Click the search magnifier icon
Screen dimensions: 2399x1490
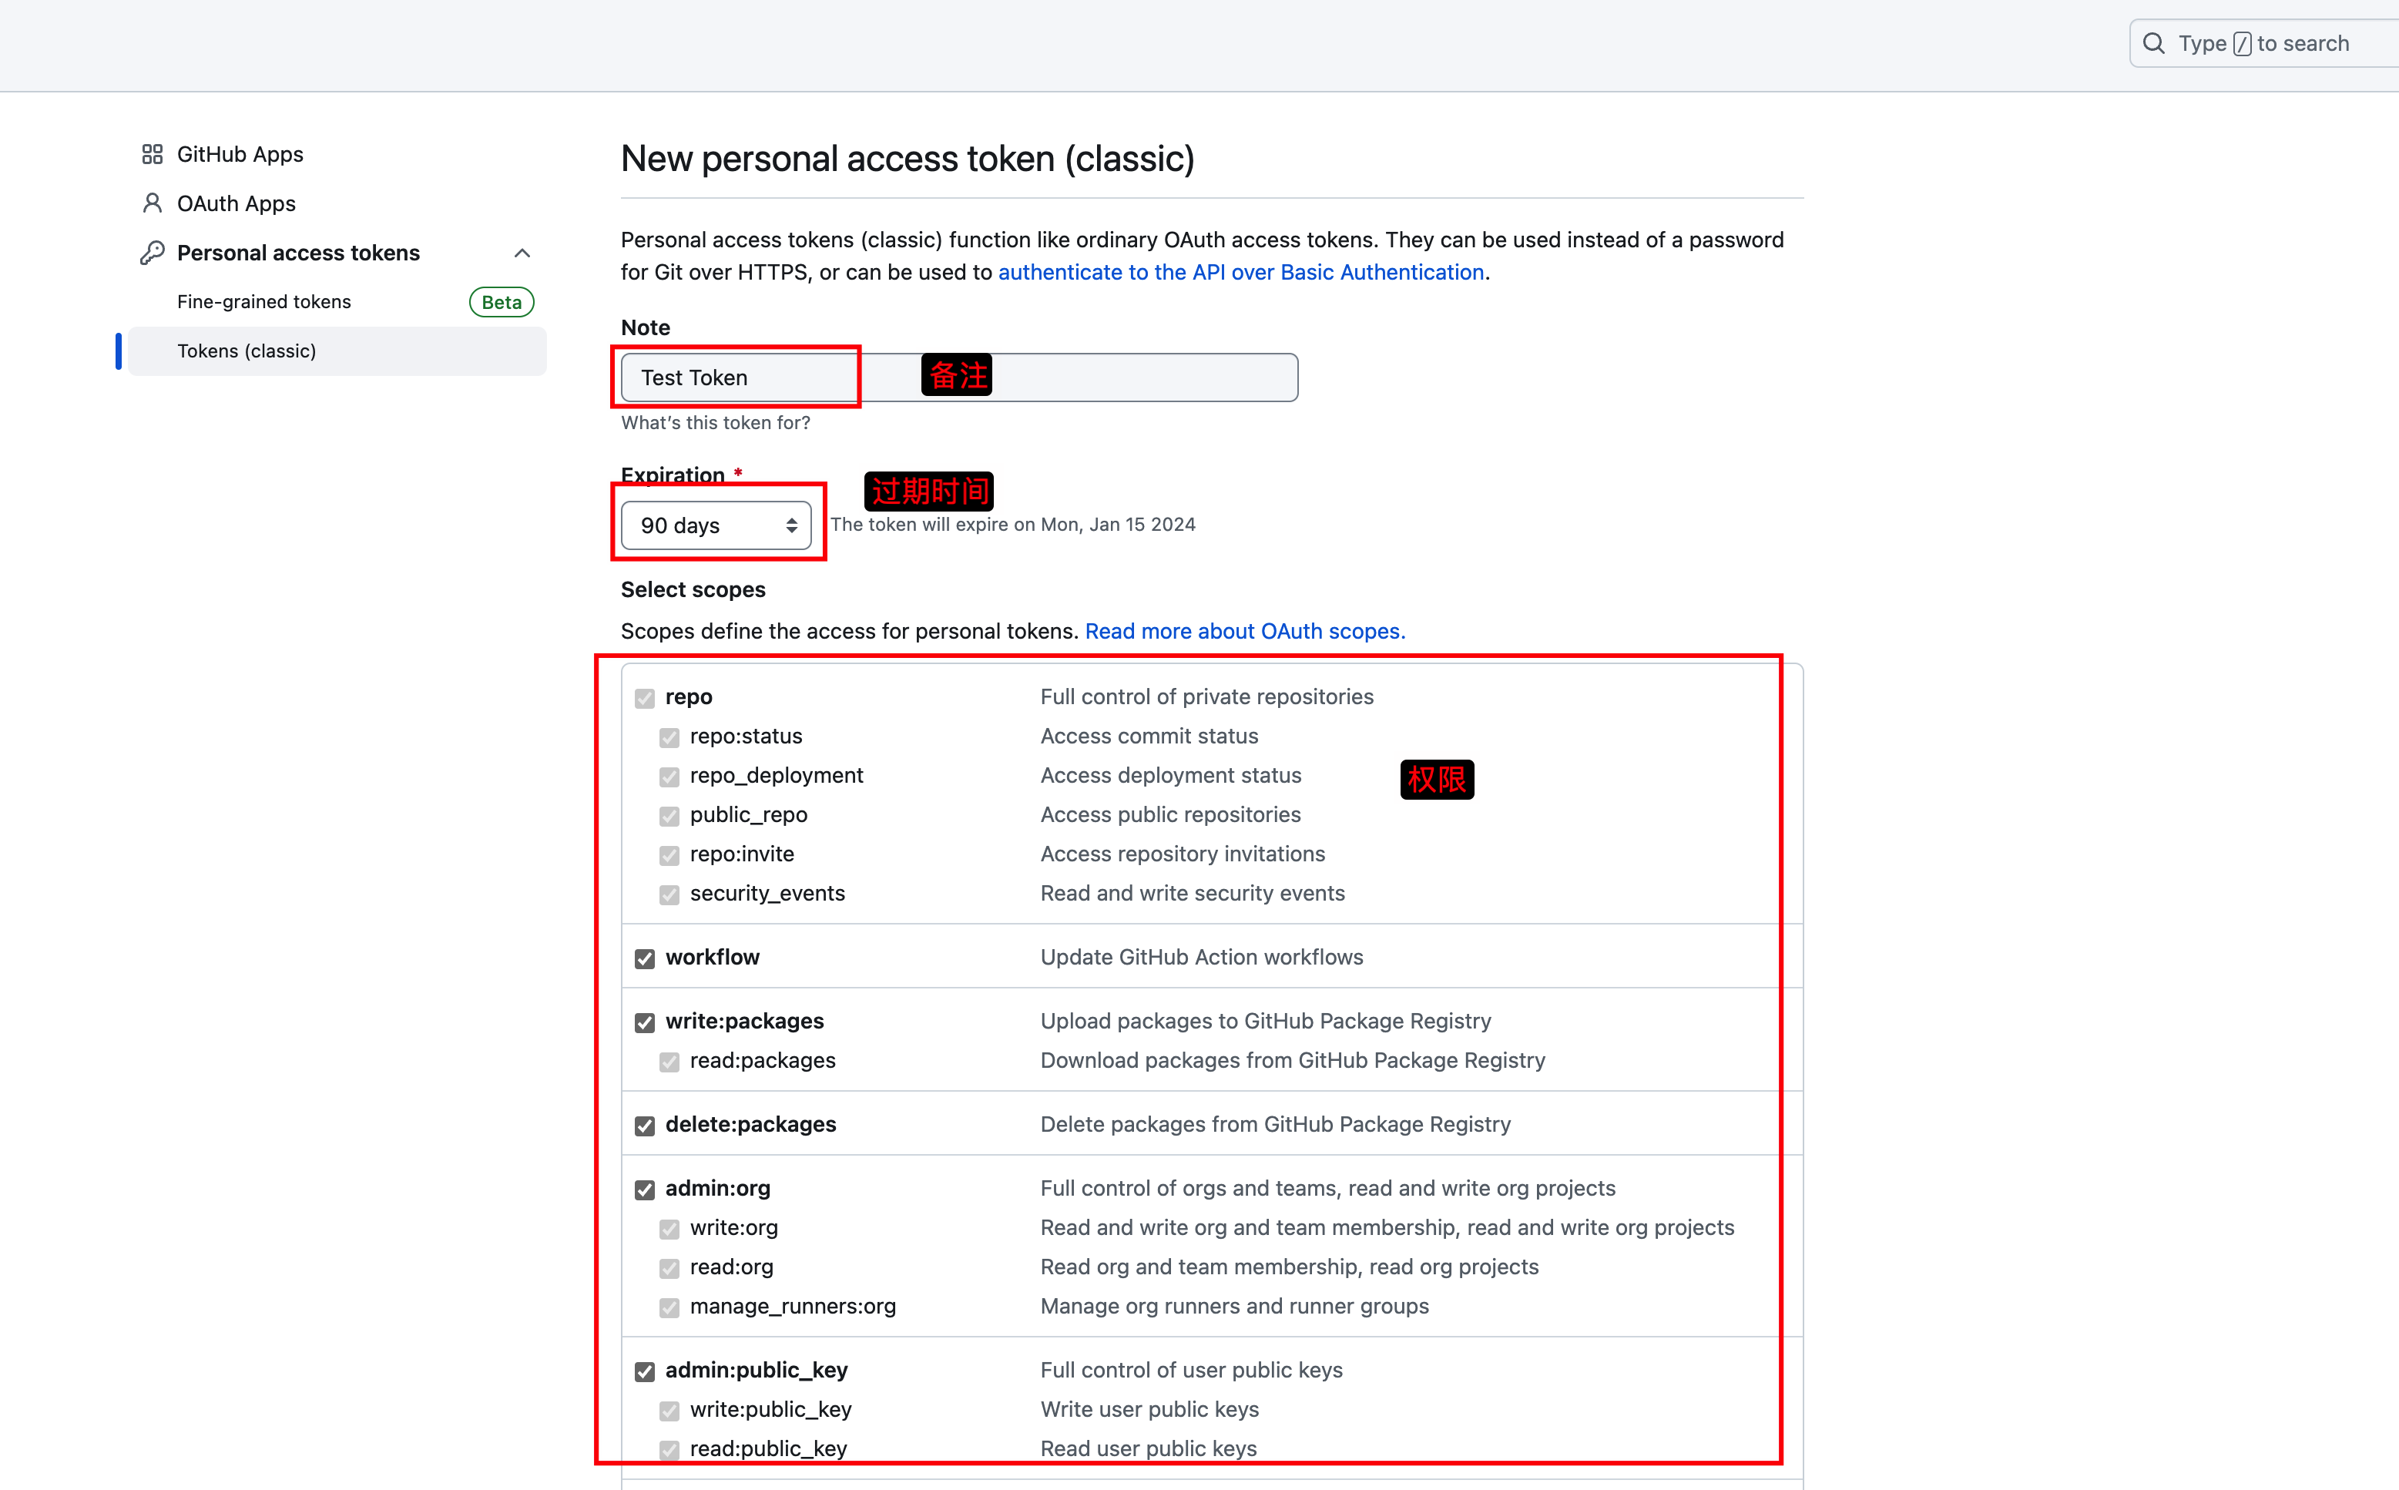(2154, 42)
